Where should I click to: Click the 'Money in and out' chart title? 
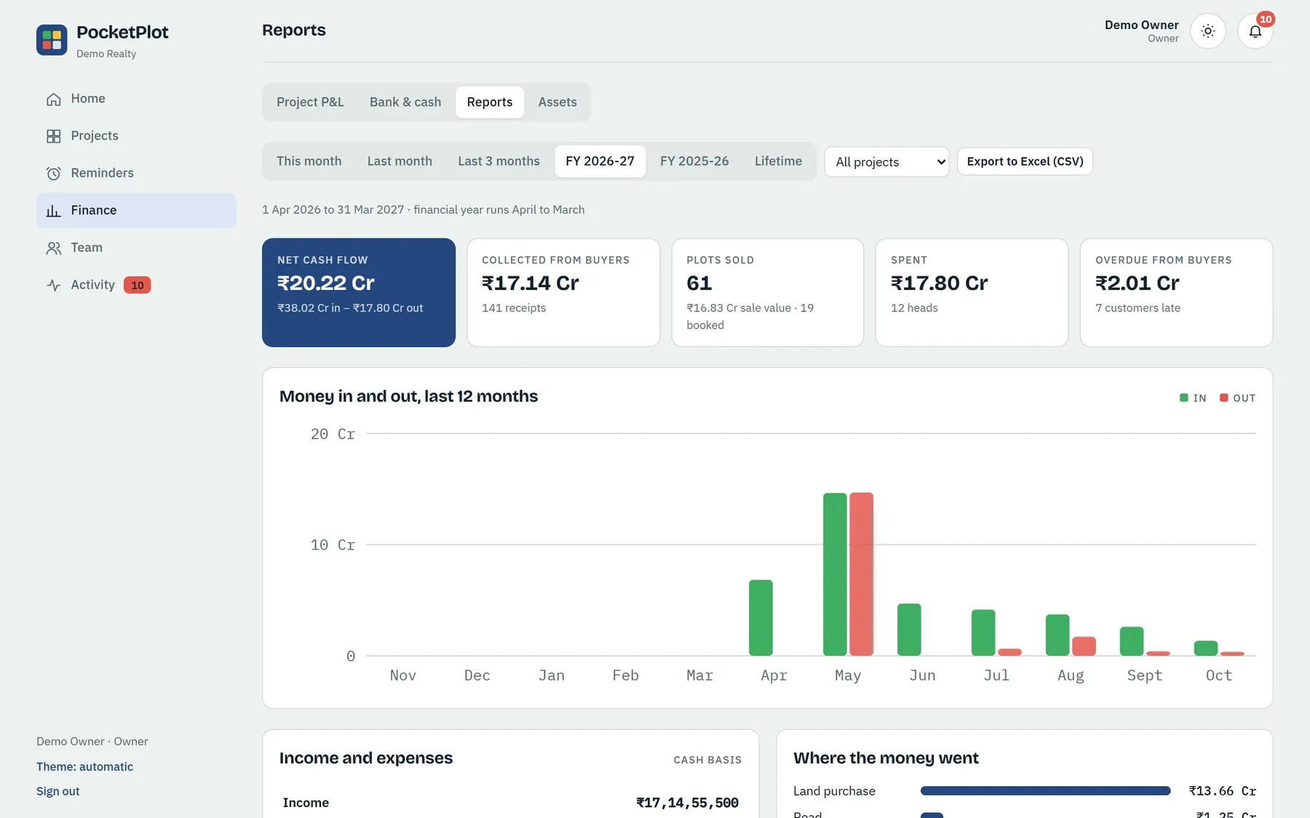pos(408,396)
